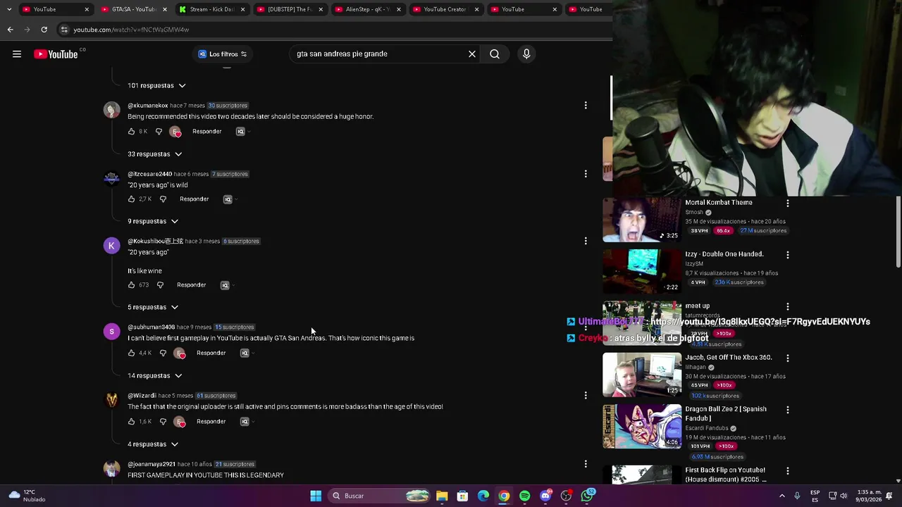902x507 pixels.
Task: Open site information icon in address bar
Action: click(x=64, y=30)
